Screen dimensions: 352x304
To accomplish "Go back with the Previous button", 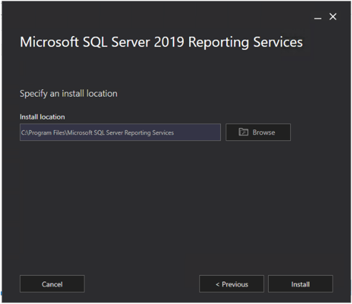I will pos(231,284).
